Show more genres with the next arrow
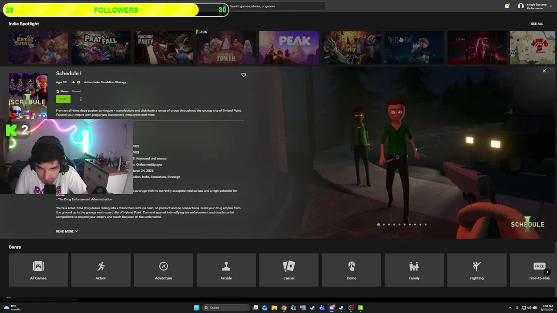This screenshot has width=557, height=313. 547,272
